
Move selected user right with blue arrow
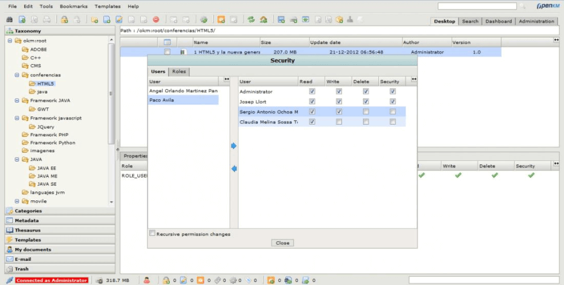click(x=234, y=146)
